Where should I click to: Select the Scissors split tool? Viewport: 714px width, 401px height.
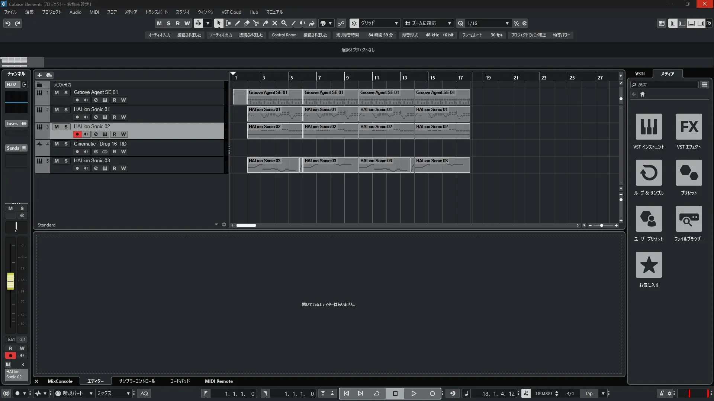tap(256, 23)
